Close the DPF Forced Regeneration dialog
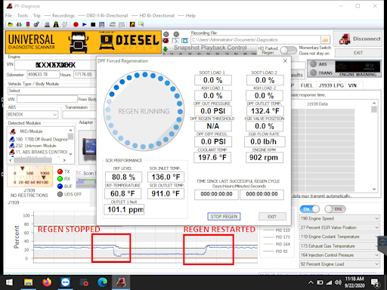Viewport: 387px width, 290px height. [285, 61]
